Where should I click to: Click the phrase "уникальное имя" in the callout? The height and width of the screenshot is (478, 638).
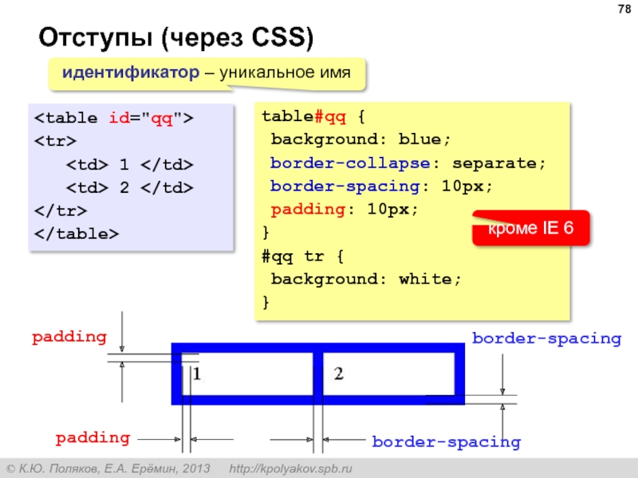point(285,72)
